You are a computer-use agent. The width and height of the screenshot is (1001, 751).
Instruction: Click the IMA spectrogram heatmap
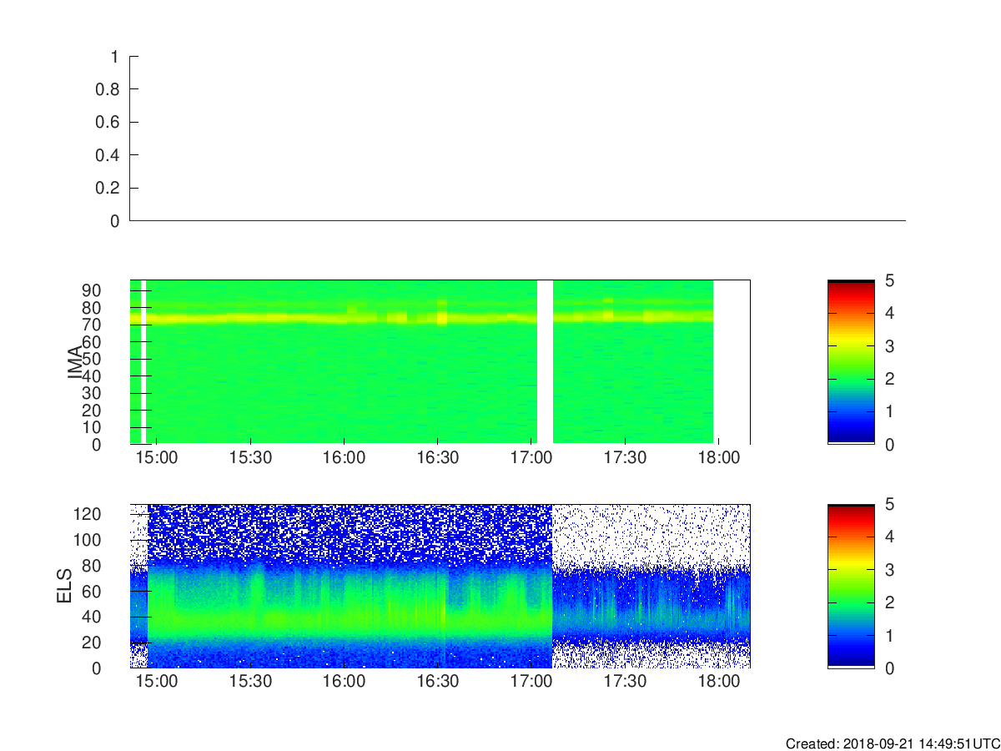(440, 362)
